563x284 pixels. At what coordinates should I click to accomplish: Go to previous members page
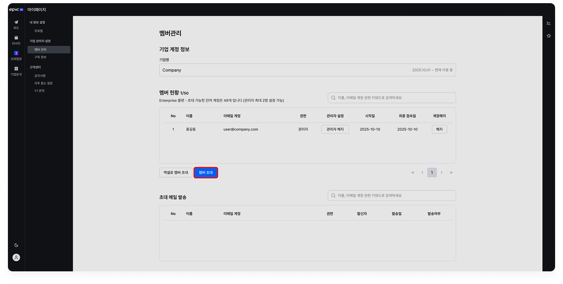coord(422,172)
